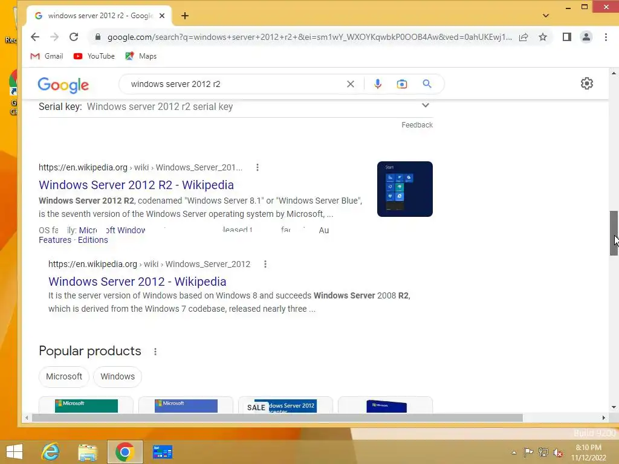Start search by voice
This screenshot has width=619, height=464.
coord(378,83)
